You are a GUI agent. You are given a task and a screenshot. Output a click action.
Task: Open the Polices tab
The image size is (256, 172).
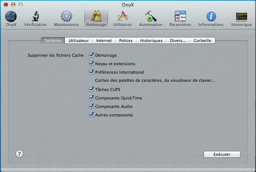[x=126, y=41]
